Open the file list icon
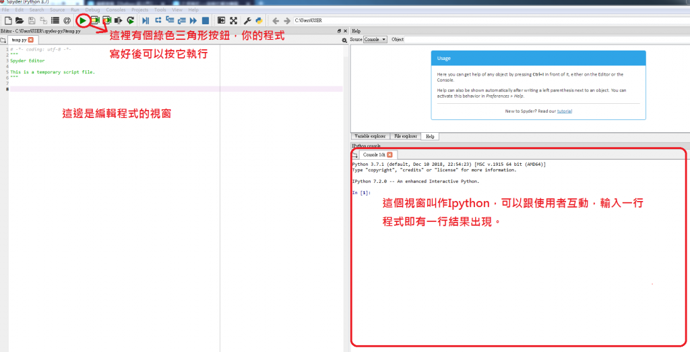The image size is (690, 352). (x=55, y=20)
